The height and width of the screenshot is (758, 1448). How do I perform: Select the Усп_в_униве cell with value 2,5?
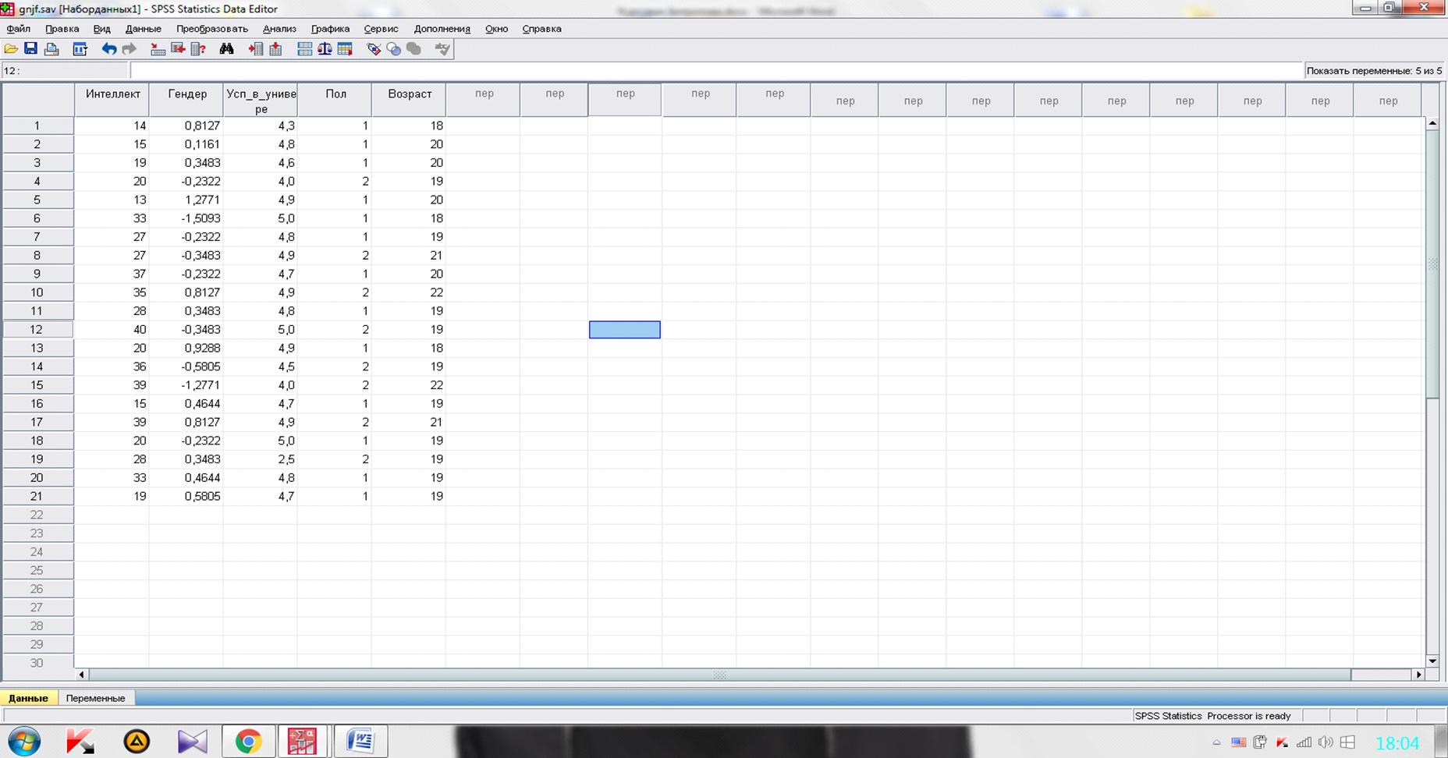click(x=261, y=459)
